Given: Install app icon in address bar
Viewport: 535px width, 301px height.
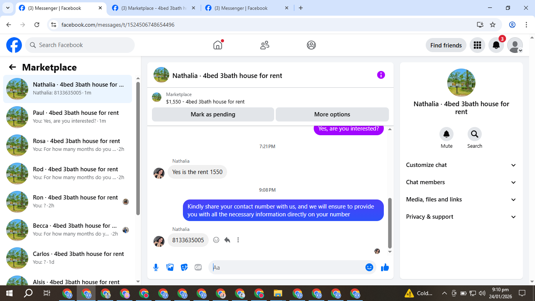Looking at the screenshot, I should (x=480, y=25).
